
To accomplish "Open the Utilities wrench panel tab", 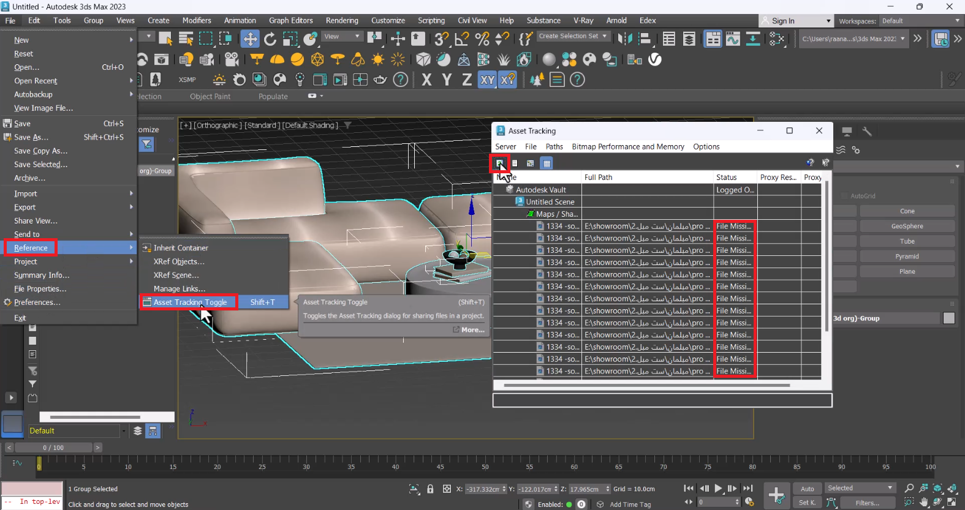I will click(866, 131).
